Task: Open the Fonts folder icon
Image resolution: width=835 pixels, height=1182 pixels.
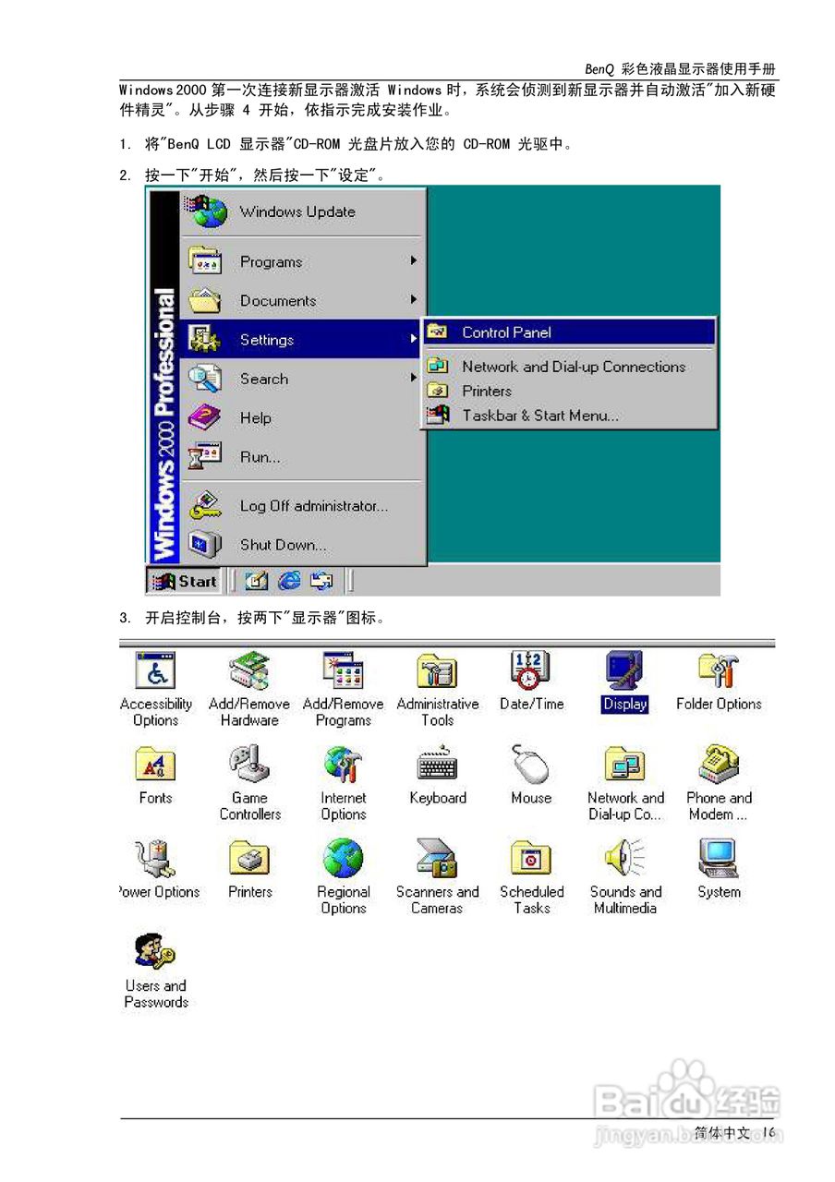Action: (x=155, y=765)
